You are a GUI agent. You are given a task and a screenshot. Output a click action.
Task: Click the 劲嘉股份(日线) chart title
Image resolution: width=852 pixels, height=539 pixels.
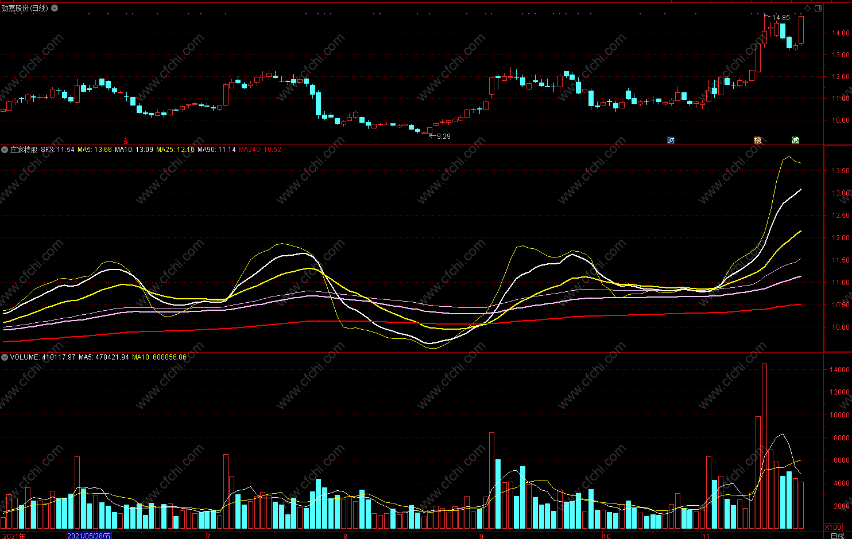pyautogui.click(x=25, y=8)
